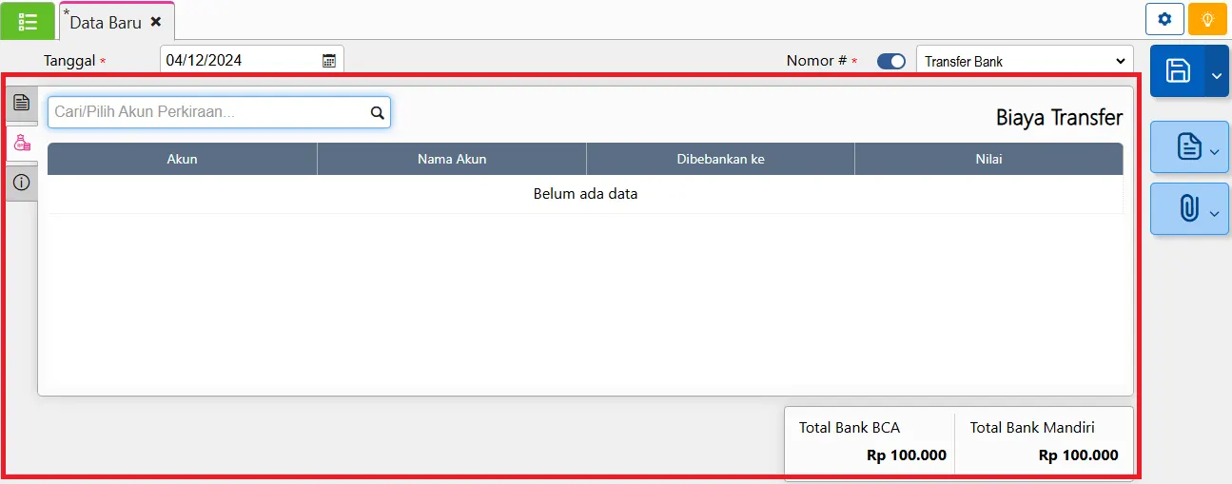
Task: Open the document actions dropdown button
Action: pos(1189,146)
